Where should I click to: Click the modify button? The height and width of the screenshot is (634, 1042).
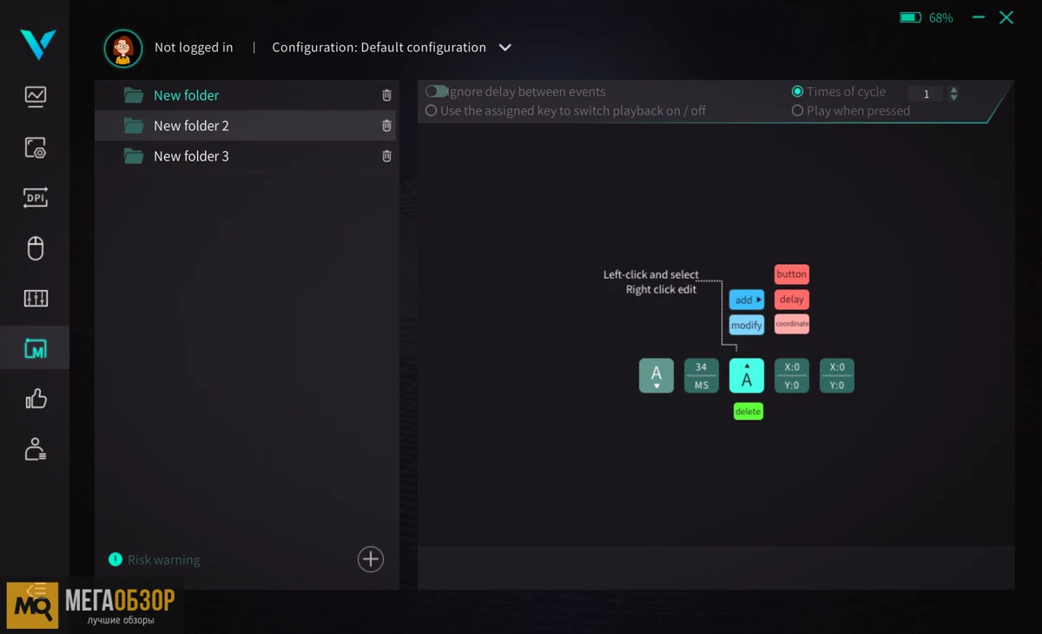(x=747, y=325)
